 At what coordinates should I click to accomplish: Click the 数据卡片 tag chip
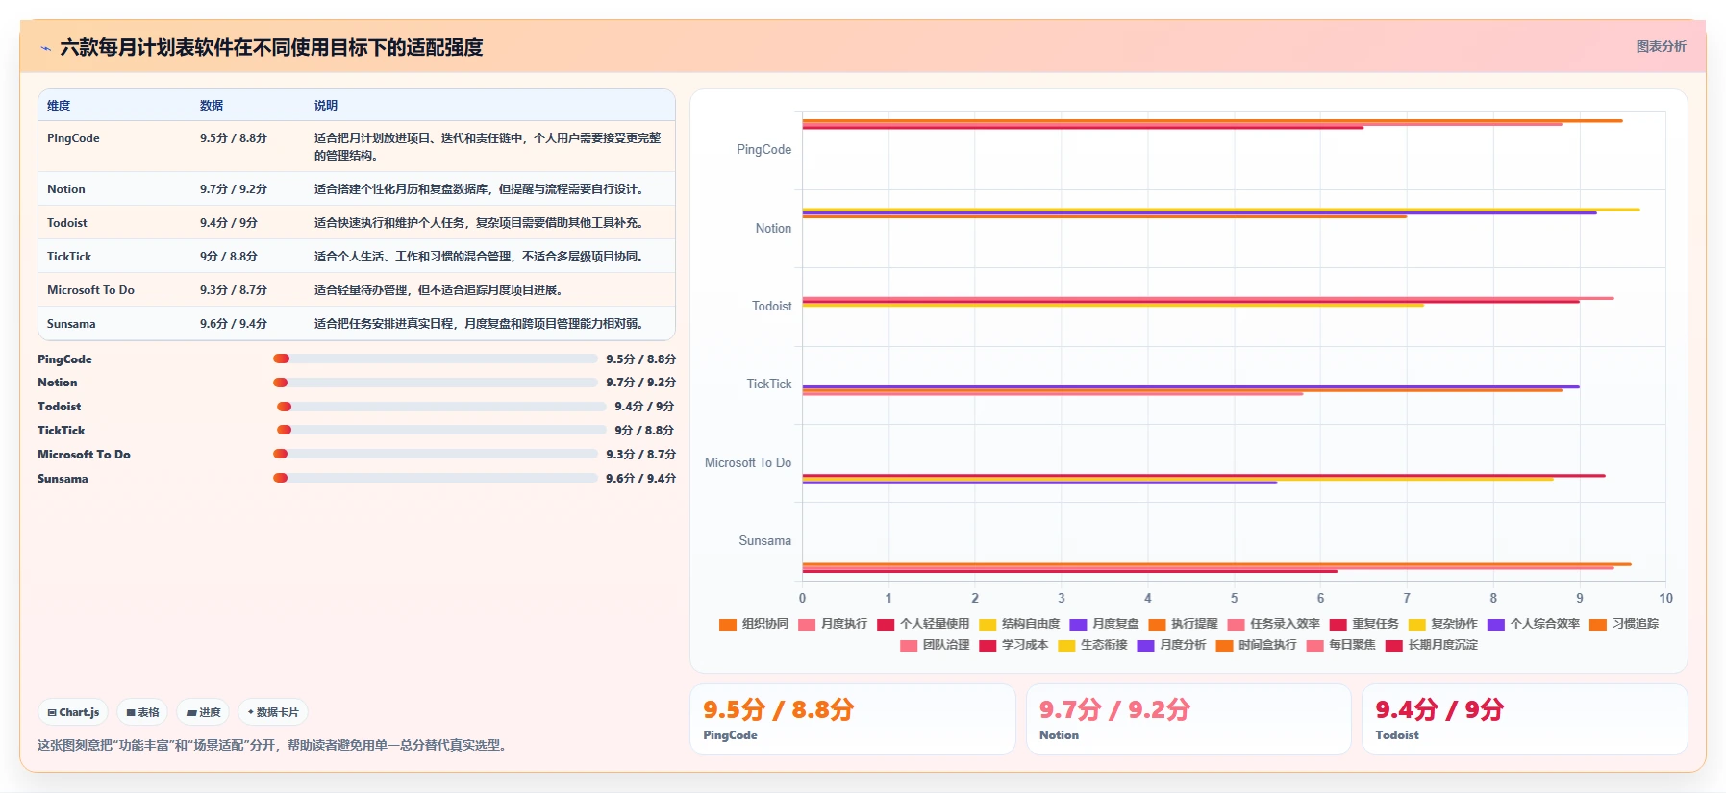(273, 712)
